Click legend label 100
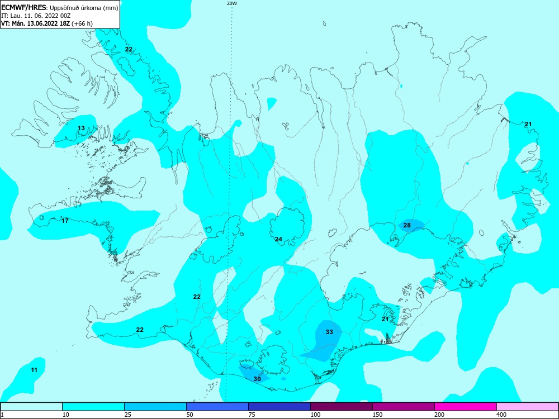 pyautogui.click(x=315, y=415)
